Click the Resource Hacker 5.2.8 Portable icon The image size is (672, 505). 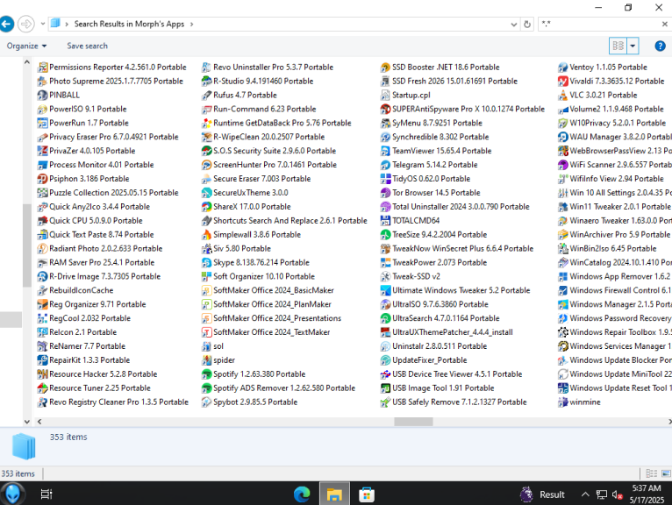click(42, 374)
